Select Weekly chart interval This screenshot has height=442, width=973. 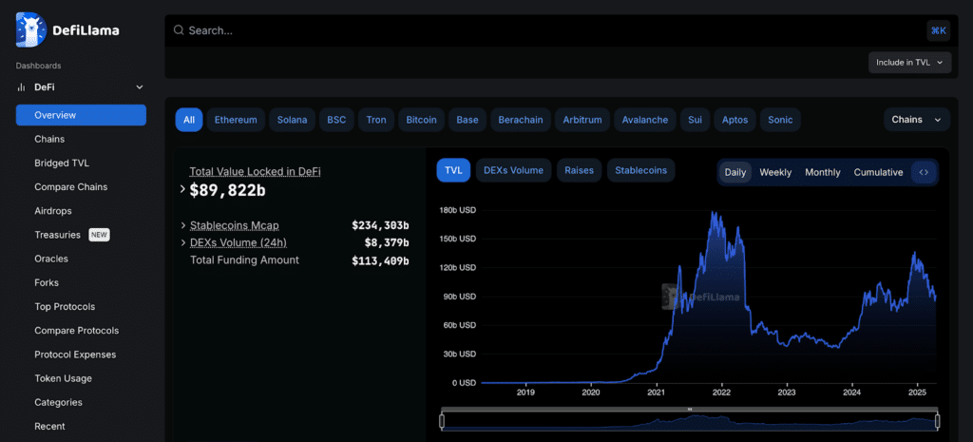(x=775, y=173)
